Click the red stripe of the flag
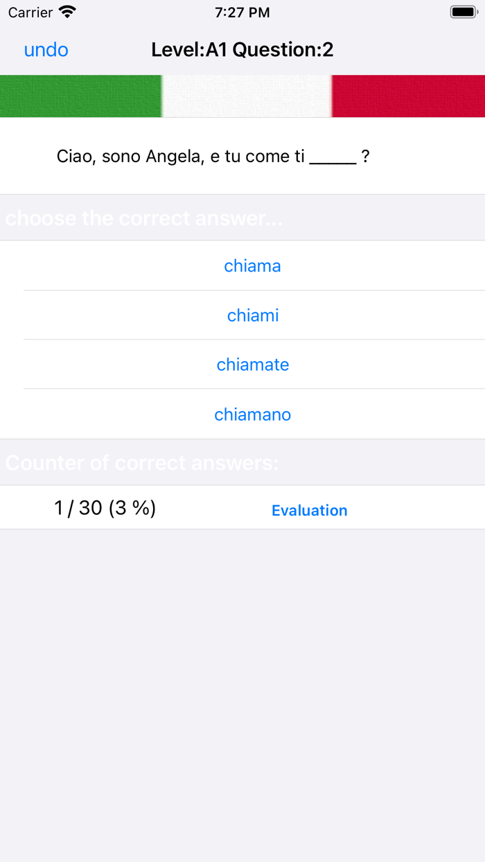This screenshot has height=862, width=485. pos(409,96)
